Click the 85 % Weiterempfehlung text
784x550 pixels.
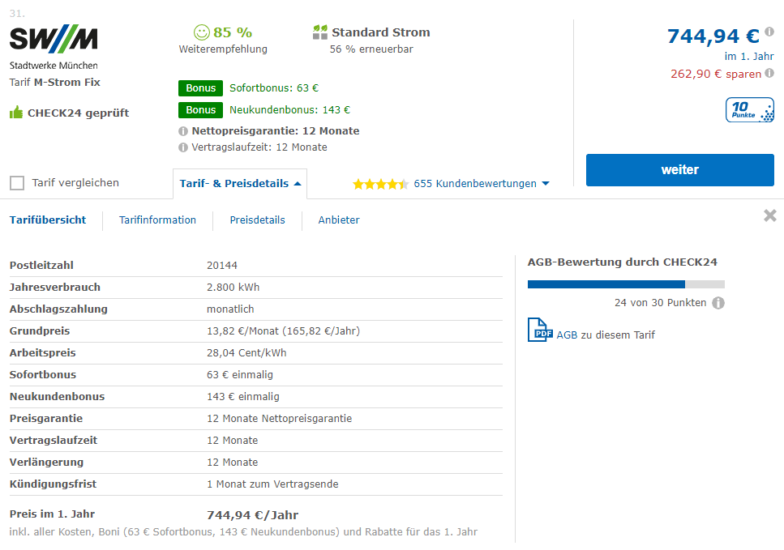[223, 41]
